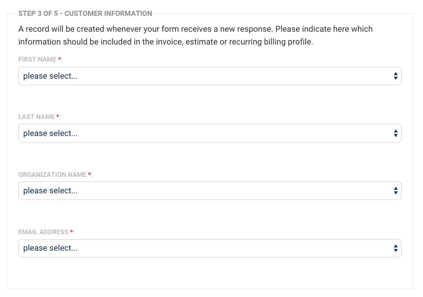Click the red asterisk beside Organization Name
423x297 pixels.
(89, 174)
